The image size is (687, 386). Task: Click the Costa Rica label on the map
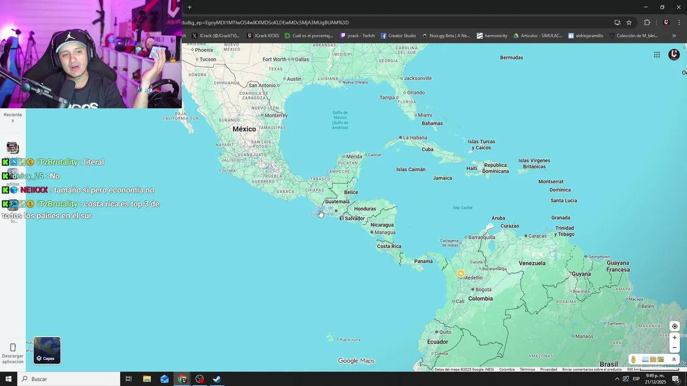tap(389, 247)
